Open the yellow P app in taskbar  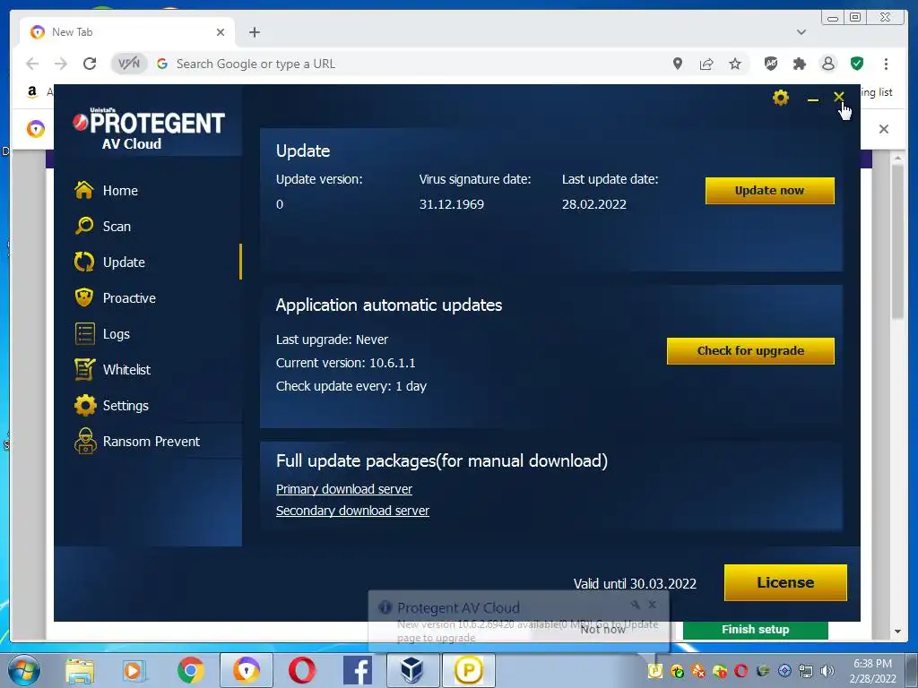click(468, 670)
